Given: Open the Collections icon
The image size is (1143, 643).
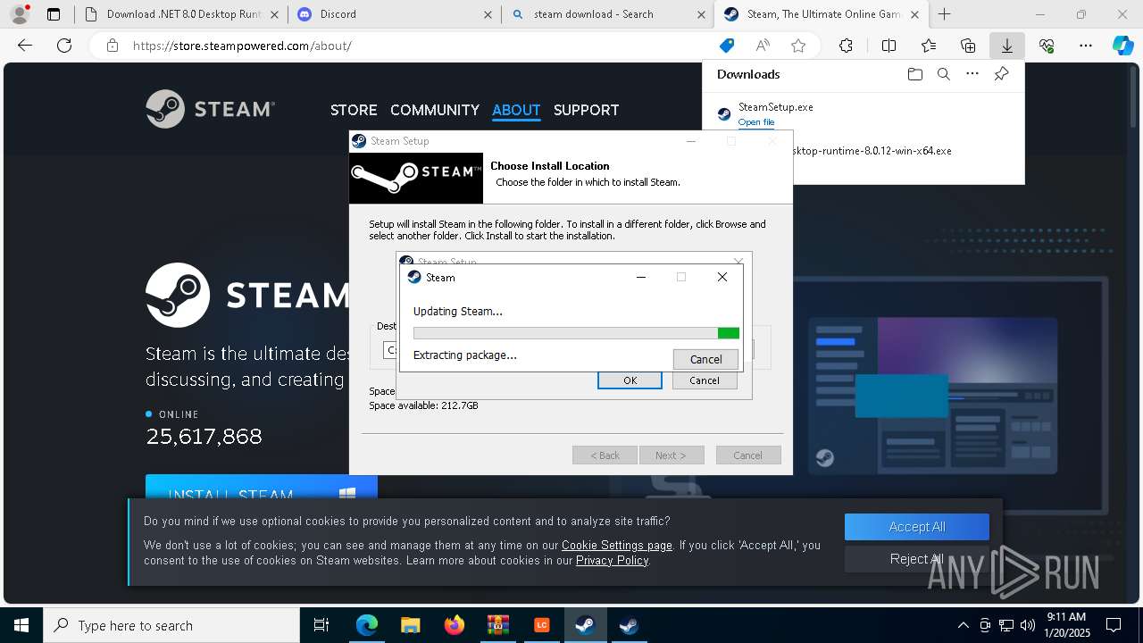Looking at the screenshot, I should 968,46.
